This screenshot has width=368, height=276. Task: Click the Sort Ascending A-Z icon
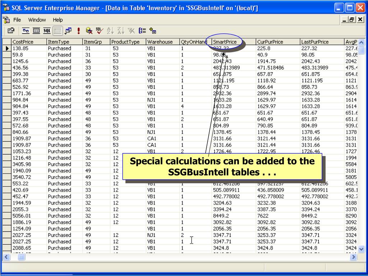pos(110,31)
